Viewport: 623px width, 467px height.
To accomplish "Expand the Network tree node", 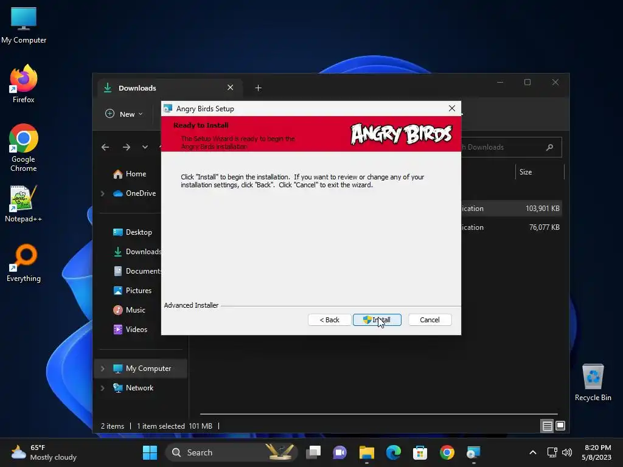I will 102,388.
